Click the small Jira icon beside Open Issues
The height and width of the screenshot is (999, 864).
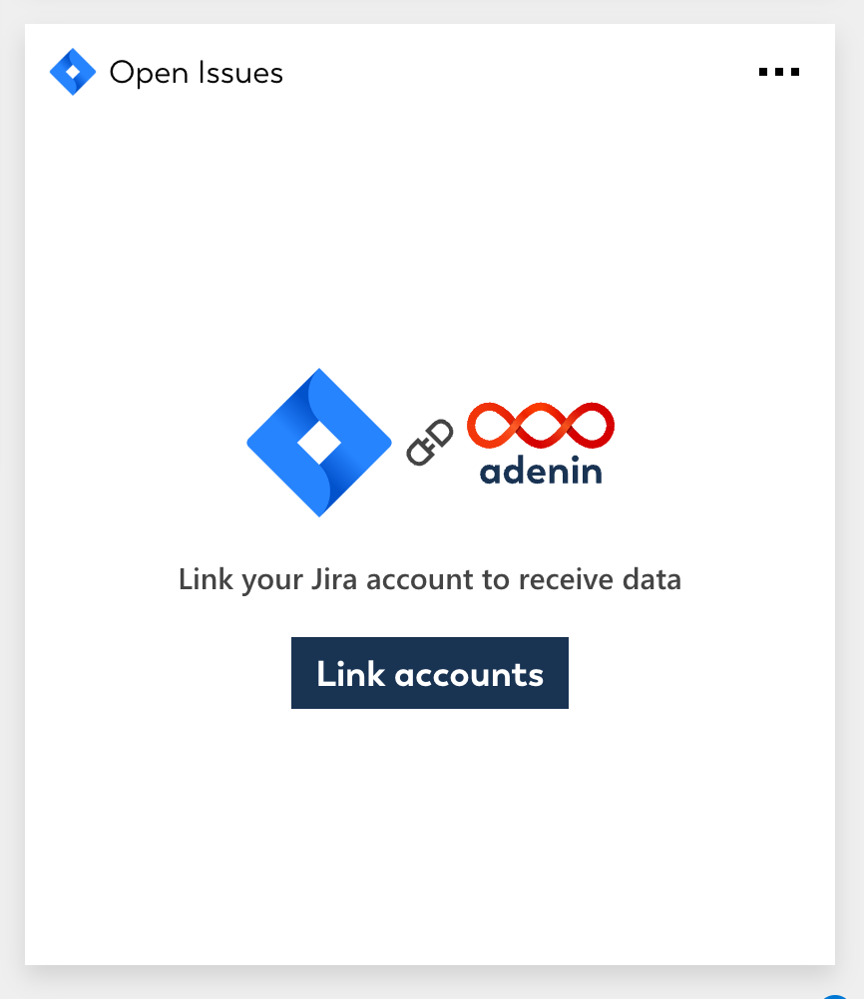pyautogui.click(x=73, y=72)
